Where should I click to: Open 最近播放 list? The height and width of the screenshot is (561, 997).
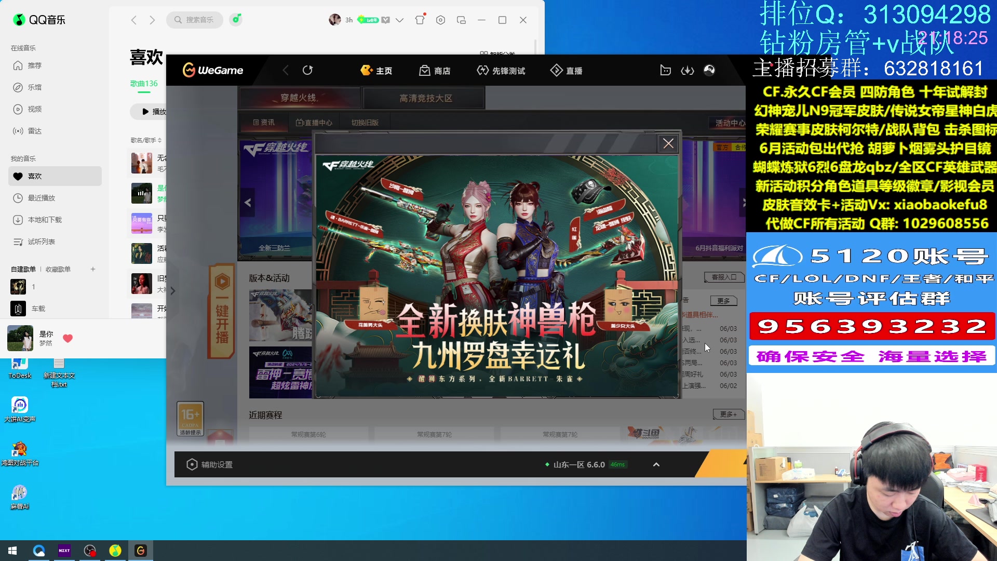(55, 198)
